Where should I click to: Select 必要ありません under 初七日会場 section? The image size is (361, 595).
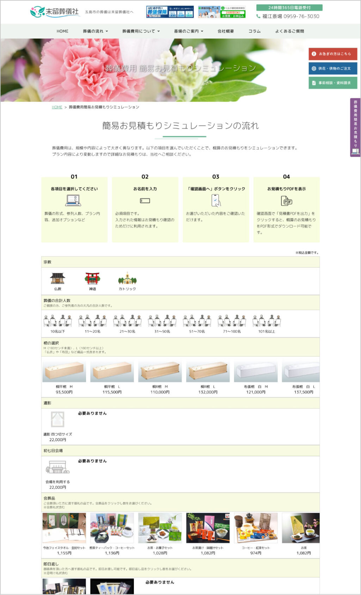click(92, 461)
